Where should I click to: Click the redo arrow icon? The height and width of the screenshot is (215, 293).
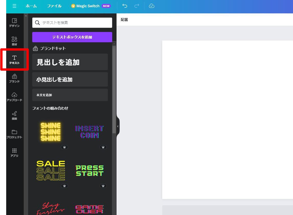(x=137, y=6)
